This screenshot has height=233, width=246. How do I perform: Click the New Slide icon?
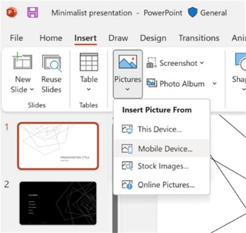tap(22, 61)
